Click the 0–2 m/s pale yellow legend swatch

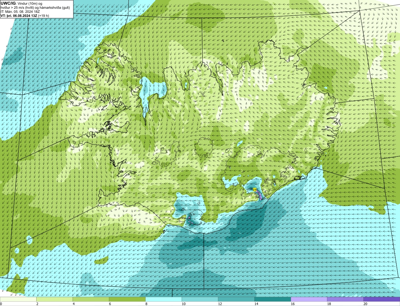[x=18, y=299]
